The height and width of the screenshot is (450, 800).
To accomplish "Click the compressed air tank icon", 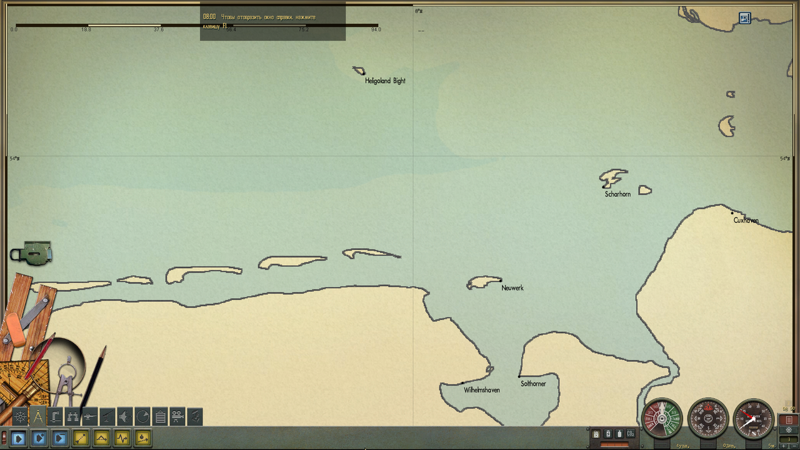I will tap(619, 434).
